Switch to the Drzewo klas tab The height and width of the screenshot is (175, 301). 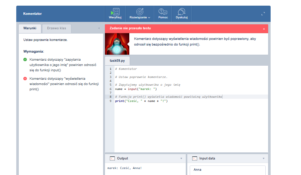coord(57,28)
